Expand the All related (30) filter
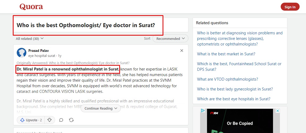This screenshot has height=133, width=306. tap(30, 39)
